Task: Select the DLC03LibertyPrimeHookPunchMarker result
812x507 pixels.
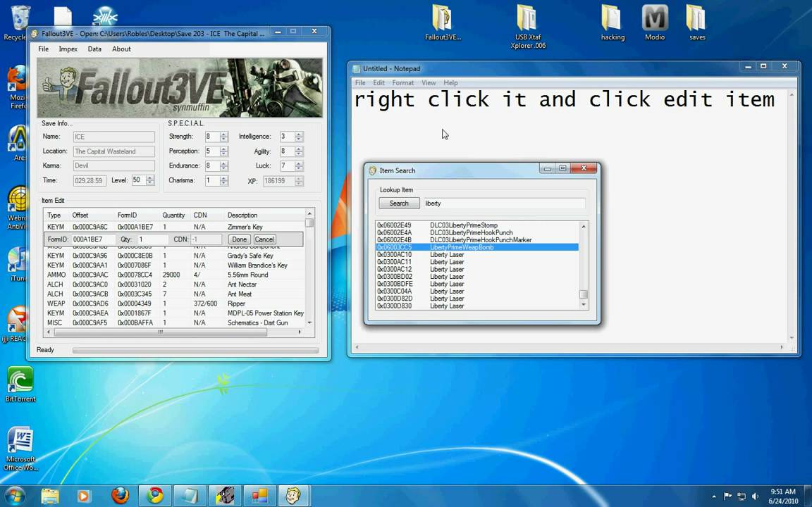Action: tap(476, 240)
